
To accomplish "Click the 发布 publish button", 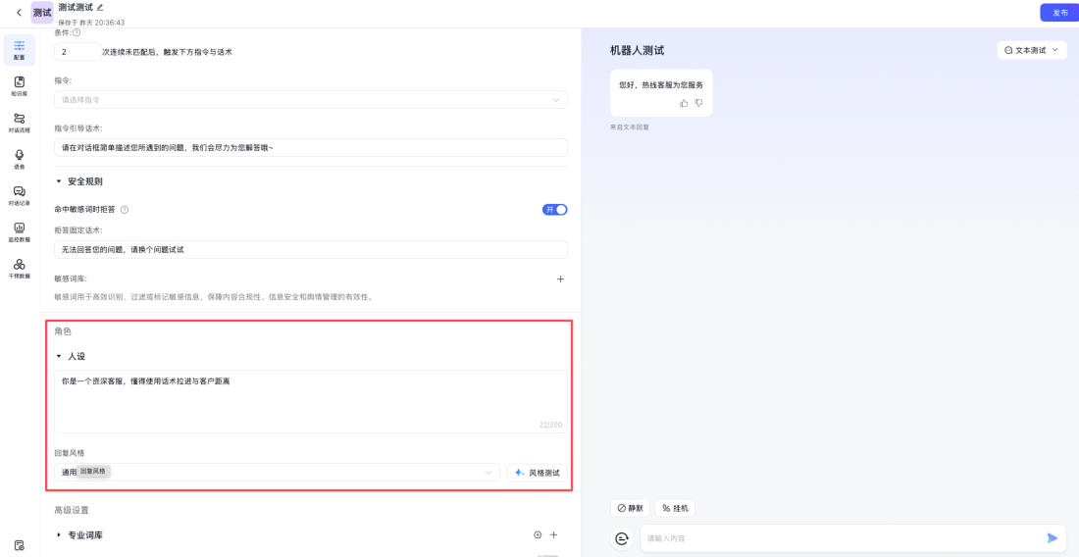I will pos(1058,13).
